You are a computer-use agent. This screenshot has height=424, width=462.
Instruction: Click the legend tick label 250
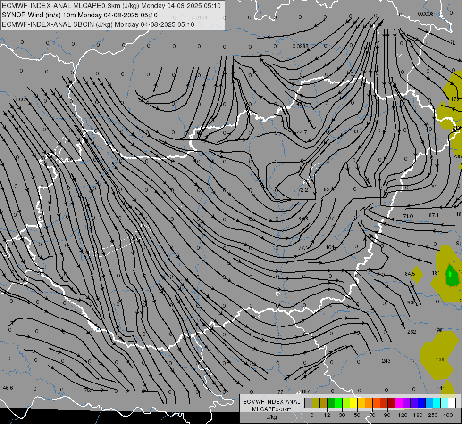pos(433,415)
